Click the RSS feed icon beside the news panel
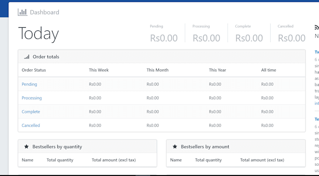Image resolution: width=319 pixels, height=176 pixels. (317, 27)
